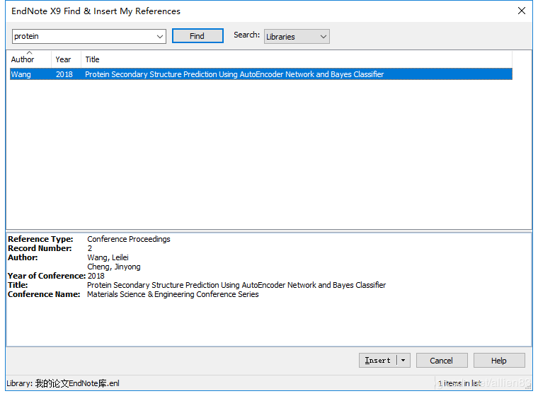
Task: Click author name 'Wang, Leilei' in details
Action: pos(108,257)
